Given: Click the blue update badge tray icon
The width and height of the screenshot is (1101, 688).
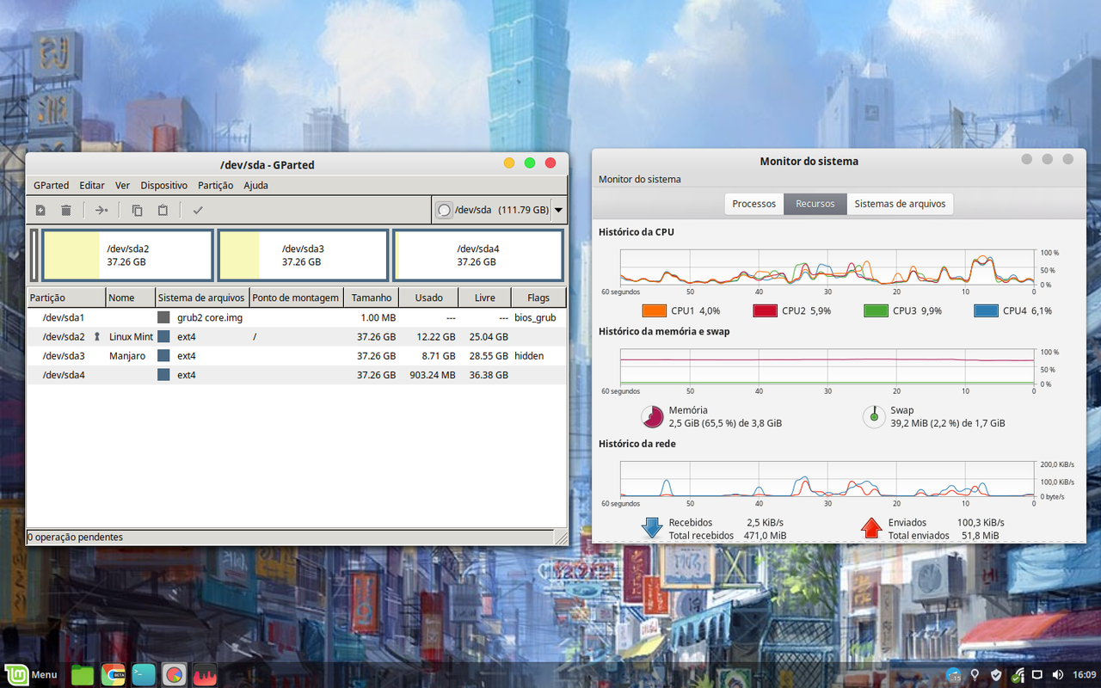Looking at the screenshot, I should 954,674.
